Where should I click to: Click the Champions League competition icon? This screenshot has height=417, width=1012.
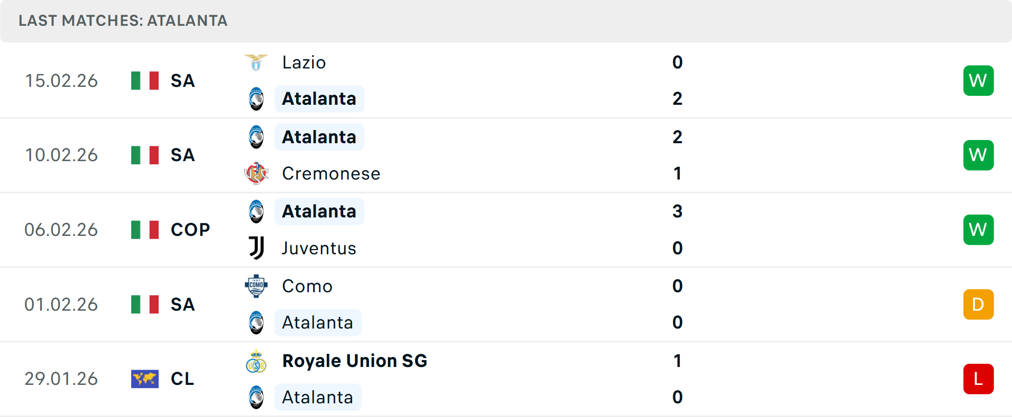click(145, 379)
